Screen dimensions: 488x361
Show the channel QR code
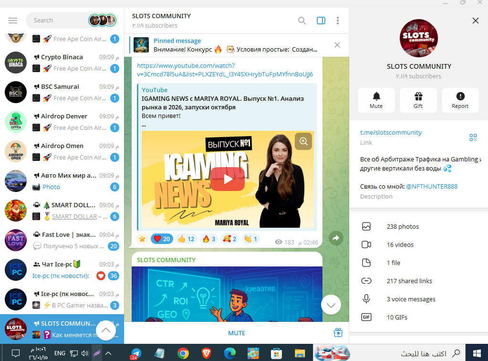(473, 138)
